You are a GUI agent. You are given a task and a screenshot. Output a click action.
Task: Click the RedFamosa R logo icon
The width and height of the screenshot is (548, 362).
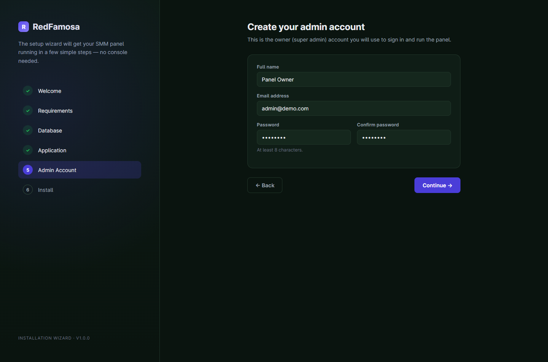tap(24, 27)
